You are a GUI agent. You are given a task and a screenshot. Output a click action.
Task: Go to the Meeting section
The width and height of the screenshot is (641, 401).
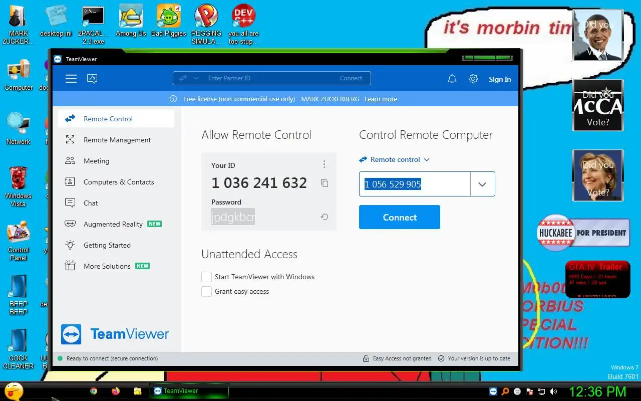(116, 161)
